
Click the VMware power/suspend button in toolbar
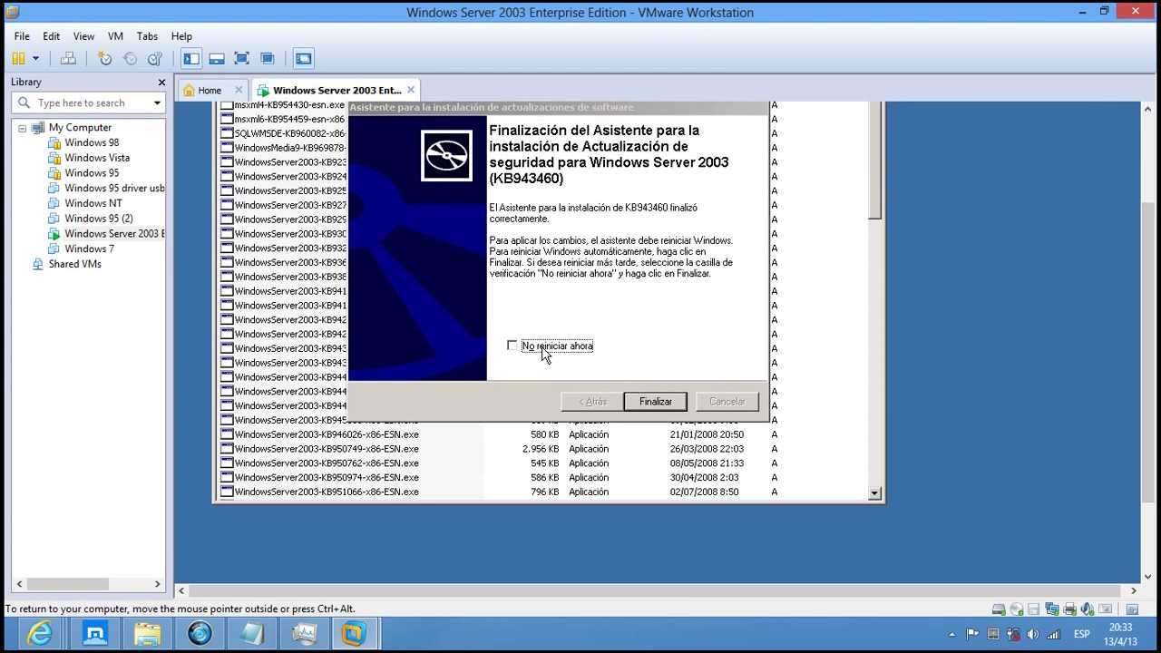(x=18, y=58)
